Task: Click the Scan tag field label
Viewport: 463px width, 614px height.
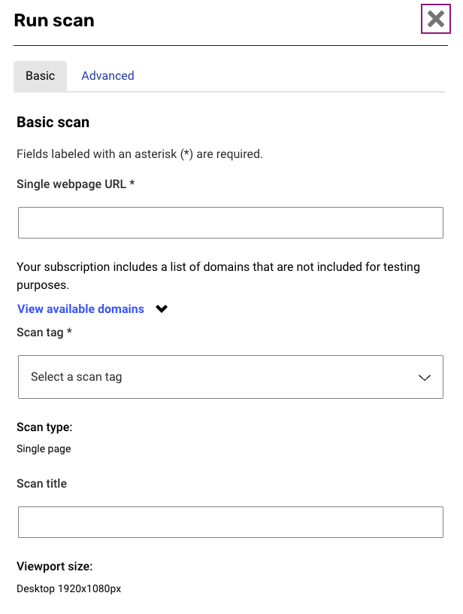Action: click(x=44, y=332)
